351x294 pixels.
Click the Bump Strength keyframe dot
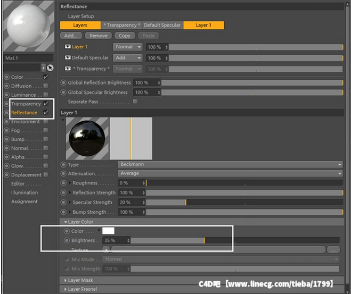click(x=63, y=212)
